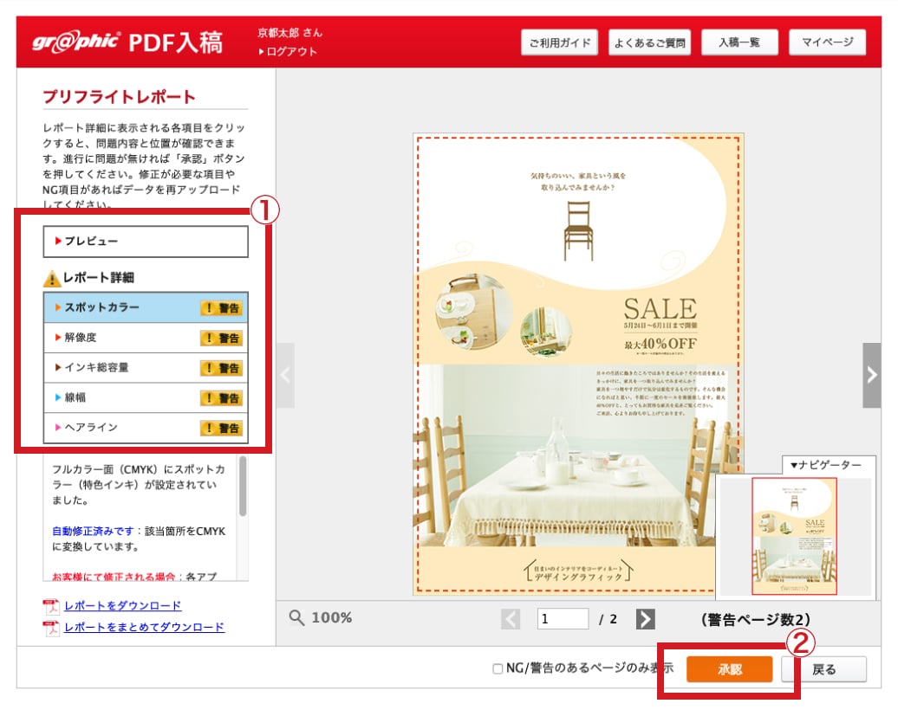This screenshot has width=898, height=710.
Task: Open ご利用ガイド from the header
Action: point(559,42)
